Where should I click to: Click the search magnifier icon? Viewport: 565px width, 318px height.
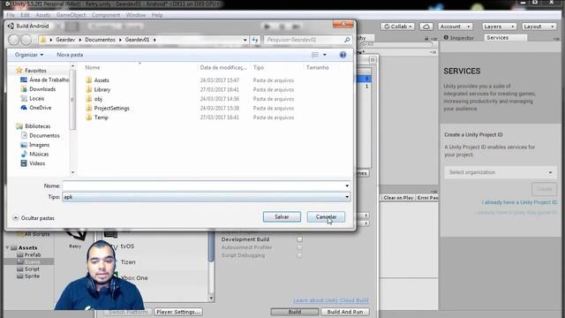(347, 40)
